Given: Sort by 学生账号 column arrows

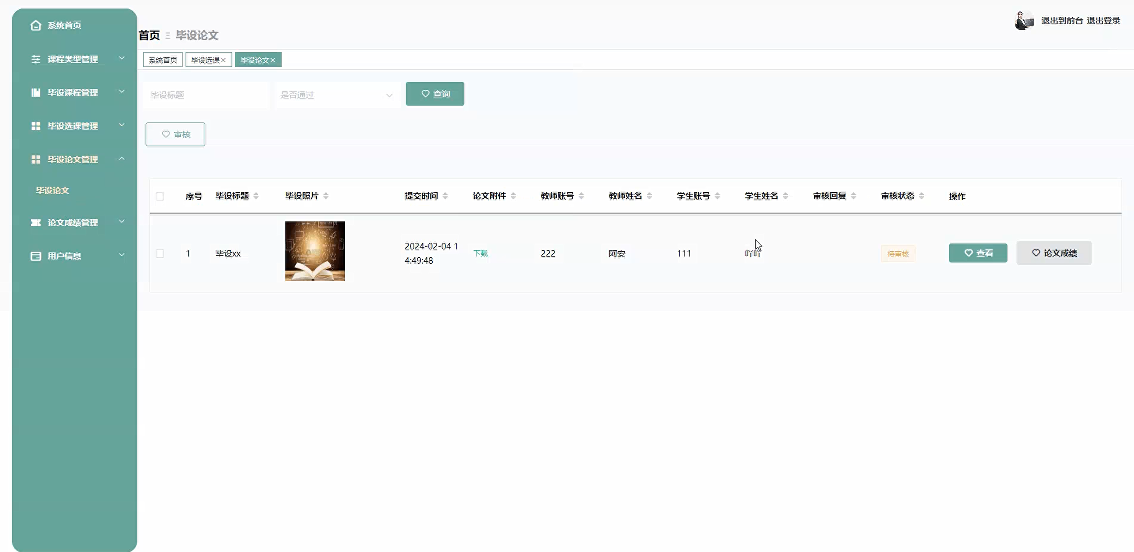Looking at the screenshot, I should (717, 196).
